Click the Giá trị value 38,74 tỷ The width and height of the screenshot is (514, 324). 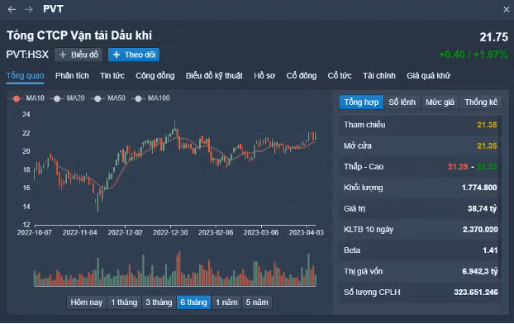pos(483,209)
